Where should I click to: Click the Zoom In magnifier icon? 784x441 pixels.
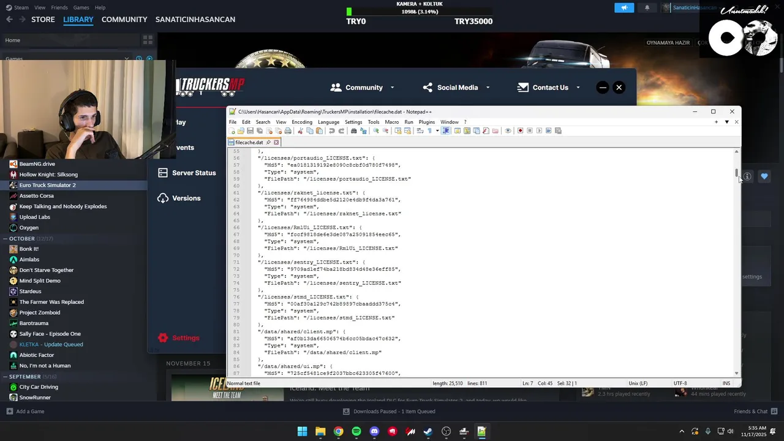point(376,130)
